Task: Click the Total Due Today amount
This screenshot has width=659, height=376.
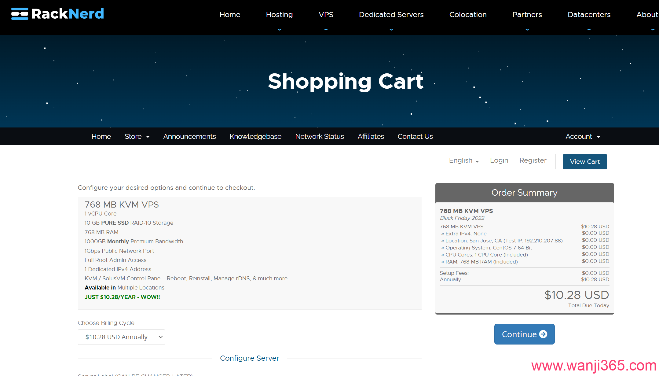Action: 577,295
